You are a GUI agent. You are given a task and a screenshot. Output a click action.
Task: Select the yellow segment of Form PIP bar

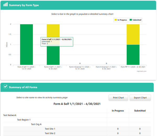(133, 34)
